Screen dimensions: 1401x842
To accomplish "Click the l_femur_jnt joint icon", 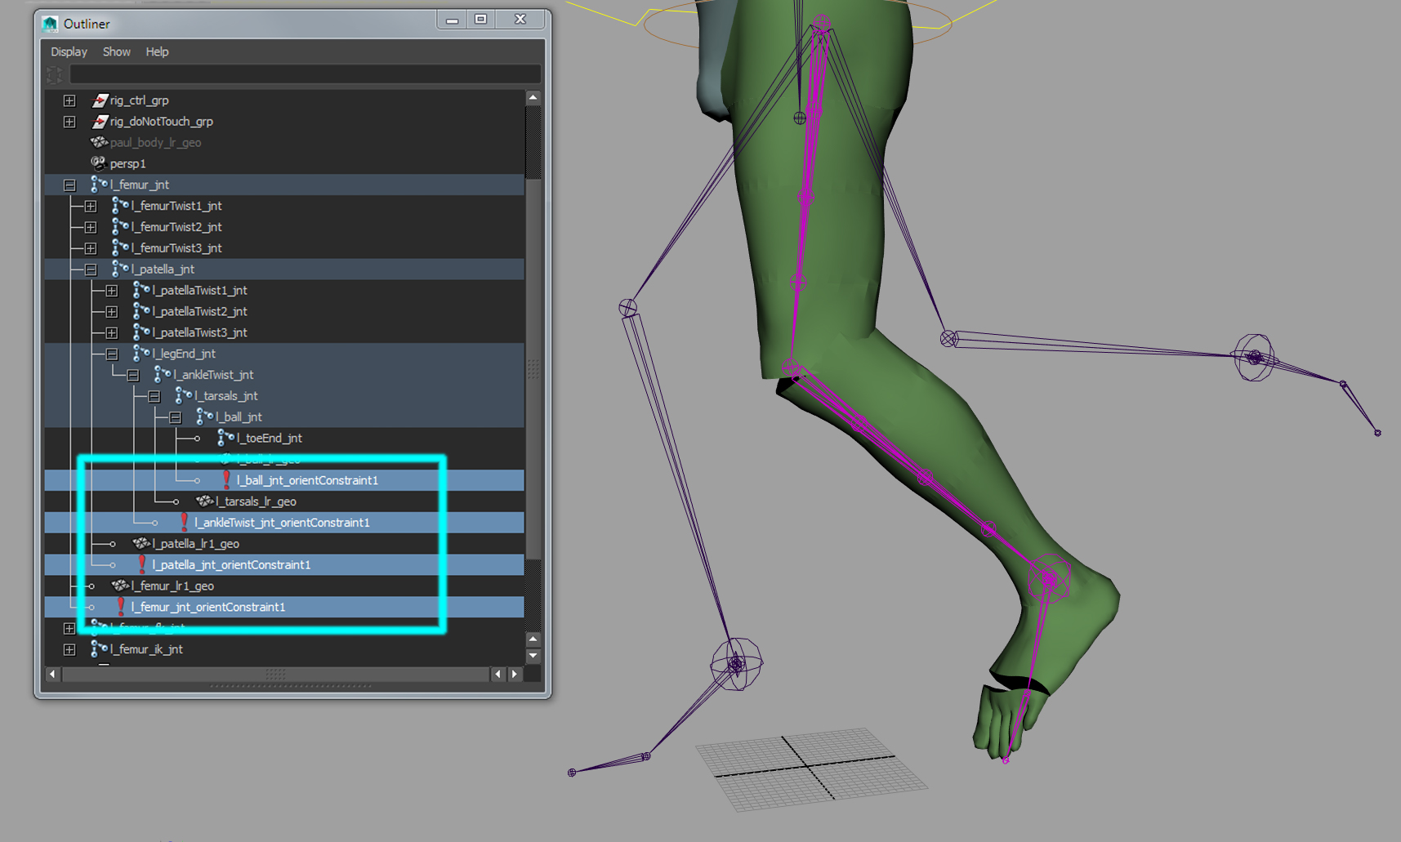I will click(x=99, y=185).
